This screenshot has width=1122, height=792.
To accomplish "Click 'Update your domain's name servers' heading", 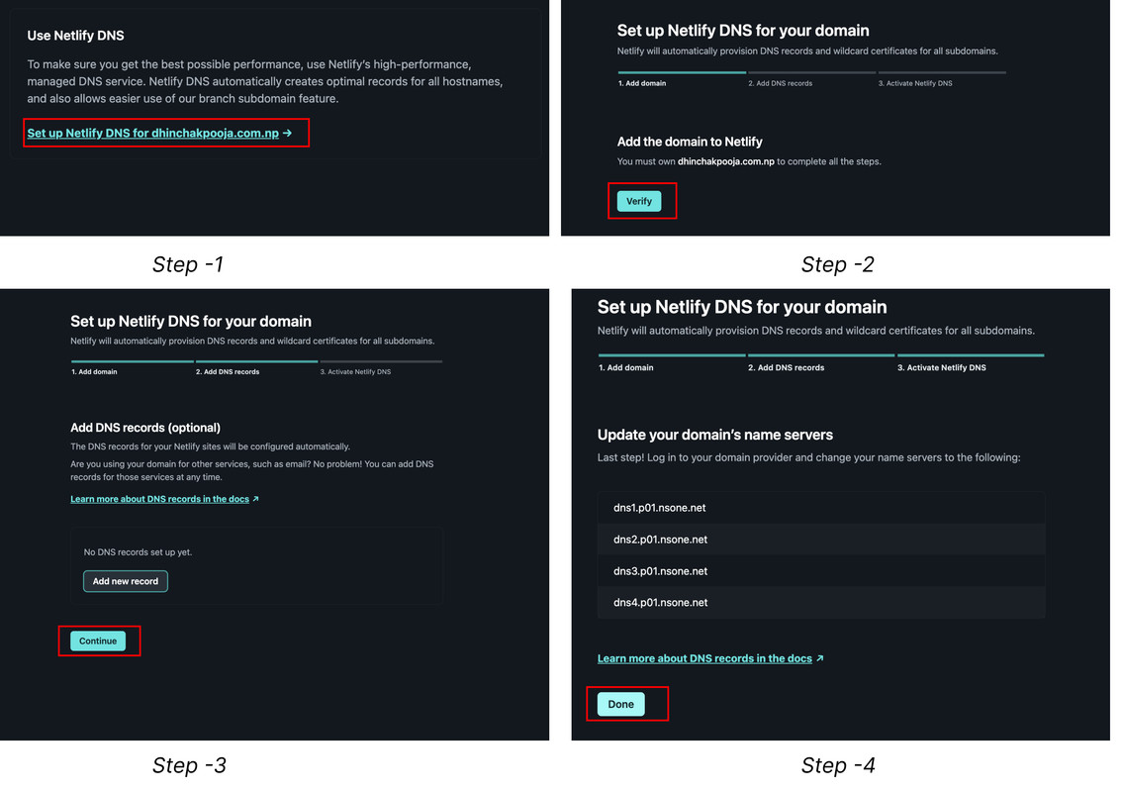I will [714, 435].
